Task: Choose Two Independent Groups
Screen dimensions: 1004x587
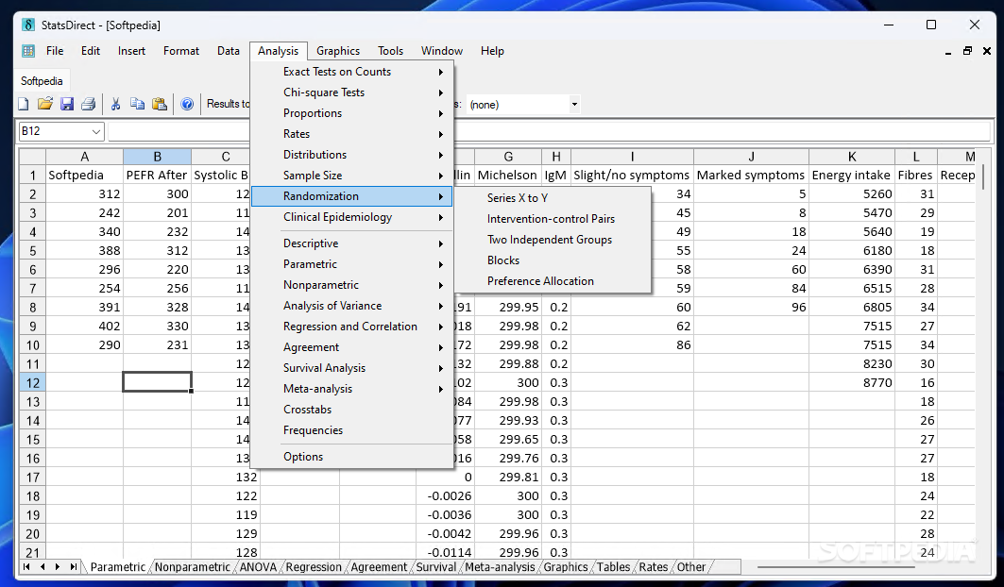Action: click(553, 240)
